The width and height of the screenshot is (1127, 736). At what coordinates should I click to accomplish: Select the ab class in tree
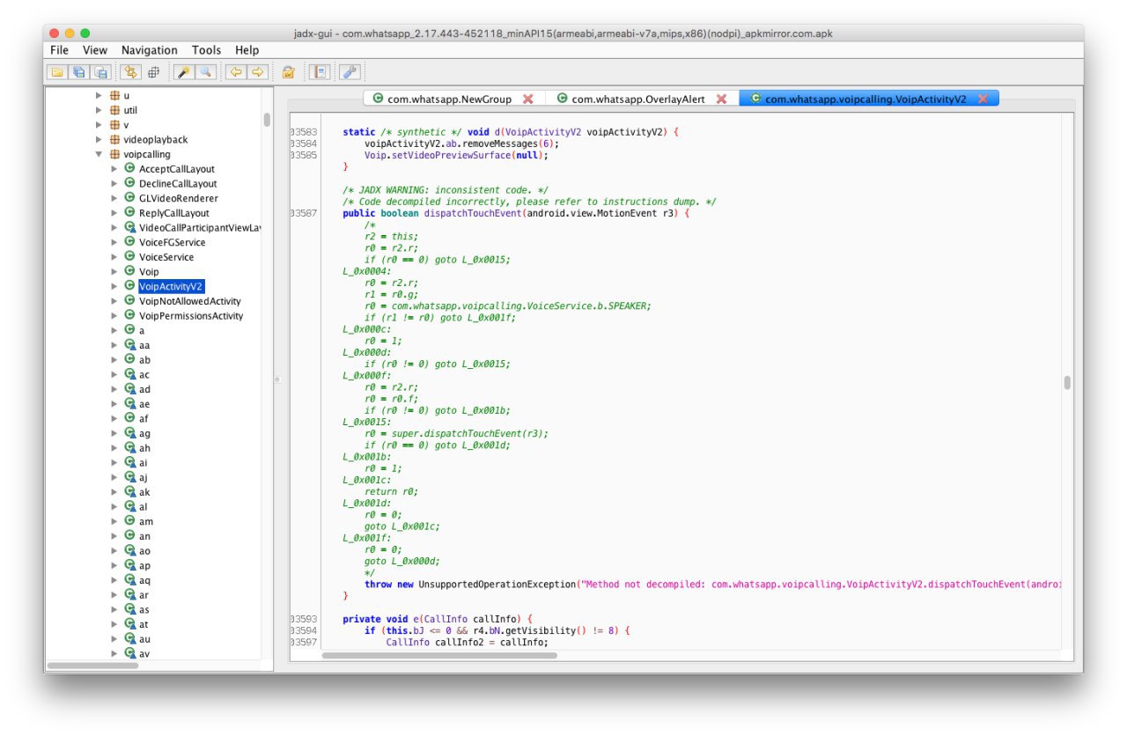click(x=144, y=360)
